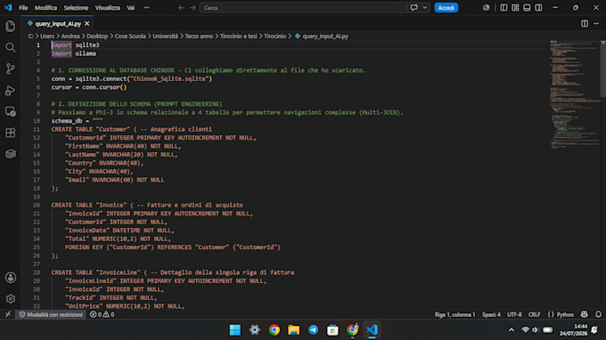Open the cube-shaped icon below Extensions
606x340 pixels.
click(11, 154)
